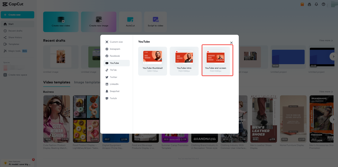Close the size selection dialog

point(231,43)
